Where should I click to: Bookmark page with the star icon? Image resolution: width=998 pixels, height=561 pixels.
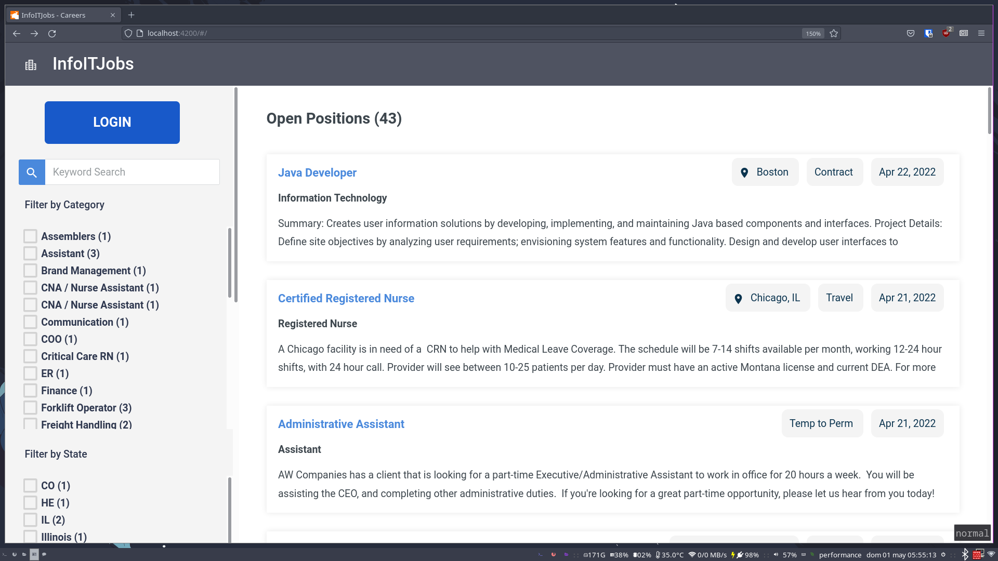[834, 33]
